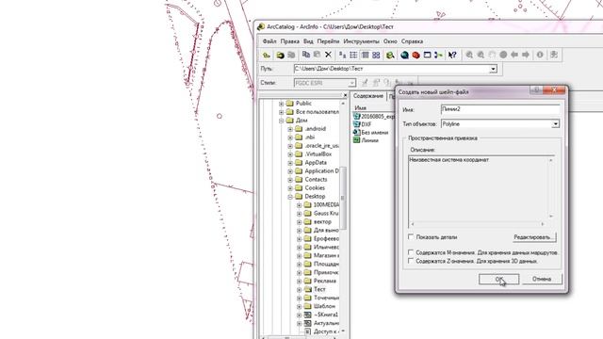Click the Paste icon in toolbar
Viewport: 603px width, 339px height.
(317, 55)
